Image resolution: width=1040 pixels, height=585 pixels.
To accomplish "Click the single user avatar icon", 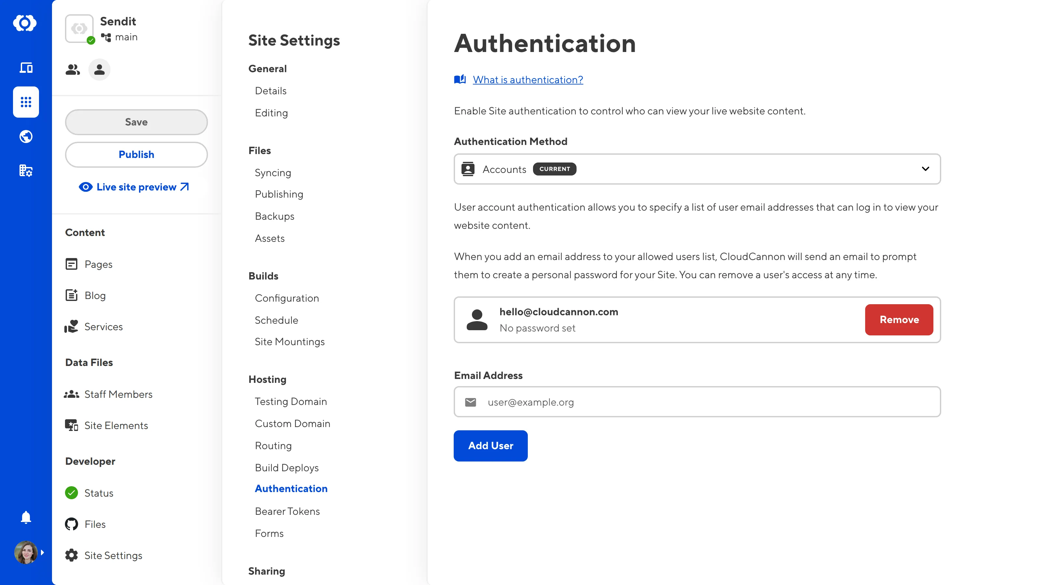I will [99, 70].
